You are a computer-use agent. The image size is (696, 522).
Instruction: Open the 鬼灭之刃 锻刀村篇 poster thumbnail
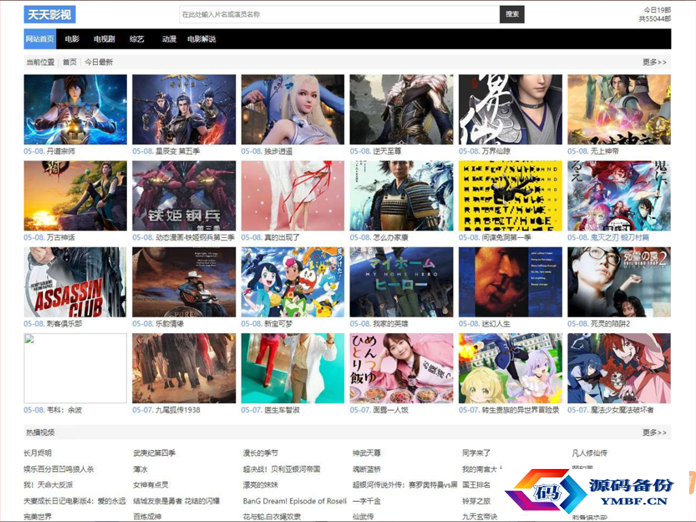[x=619, y=196]
